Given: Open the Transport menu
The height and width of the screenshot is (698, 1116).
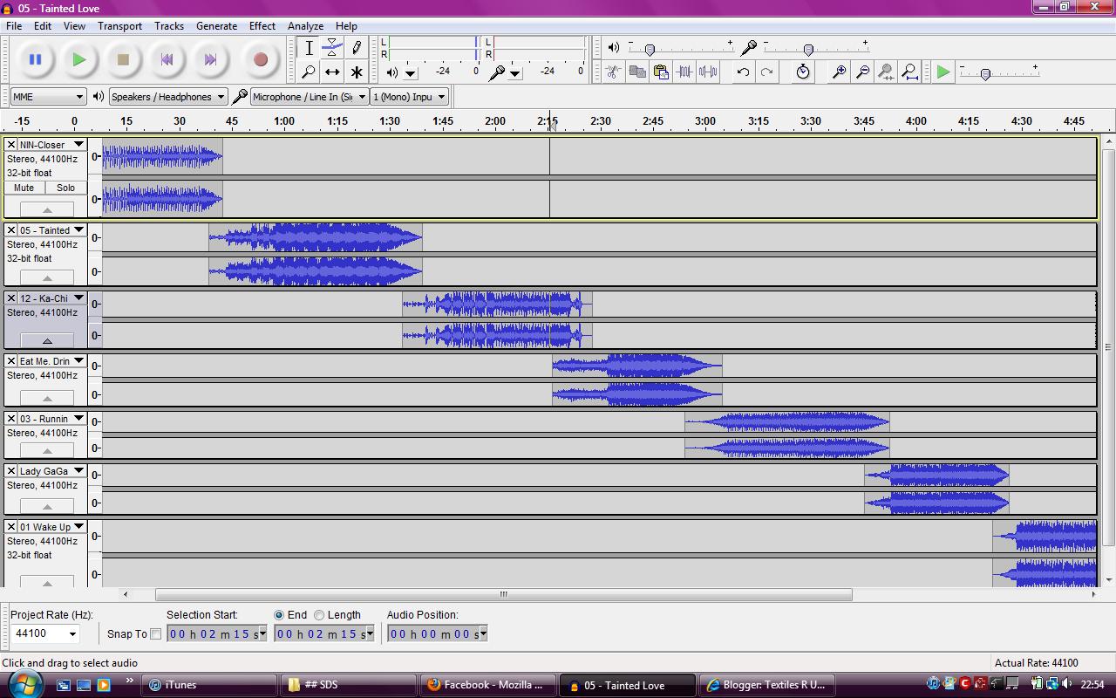Looking at the screenshot, I should click(119, 25).
